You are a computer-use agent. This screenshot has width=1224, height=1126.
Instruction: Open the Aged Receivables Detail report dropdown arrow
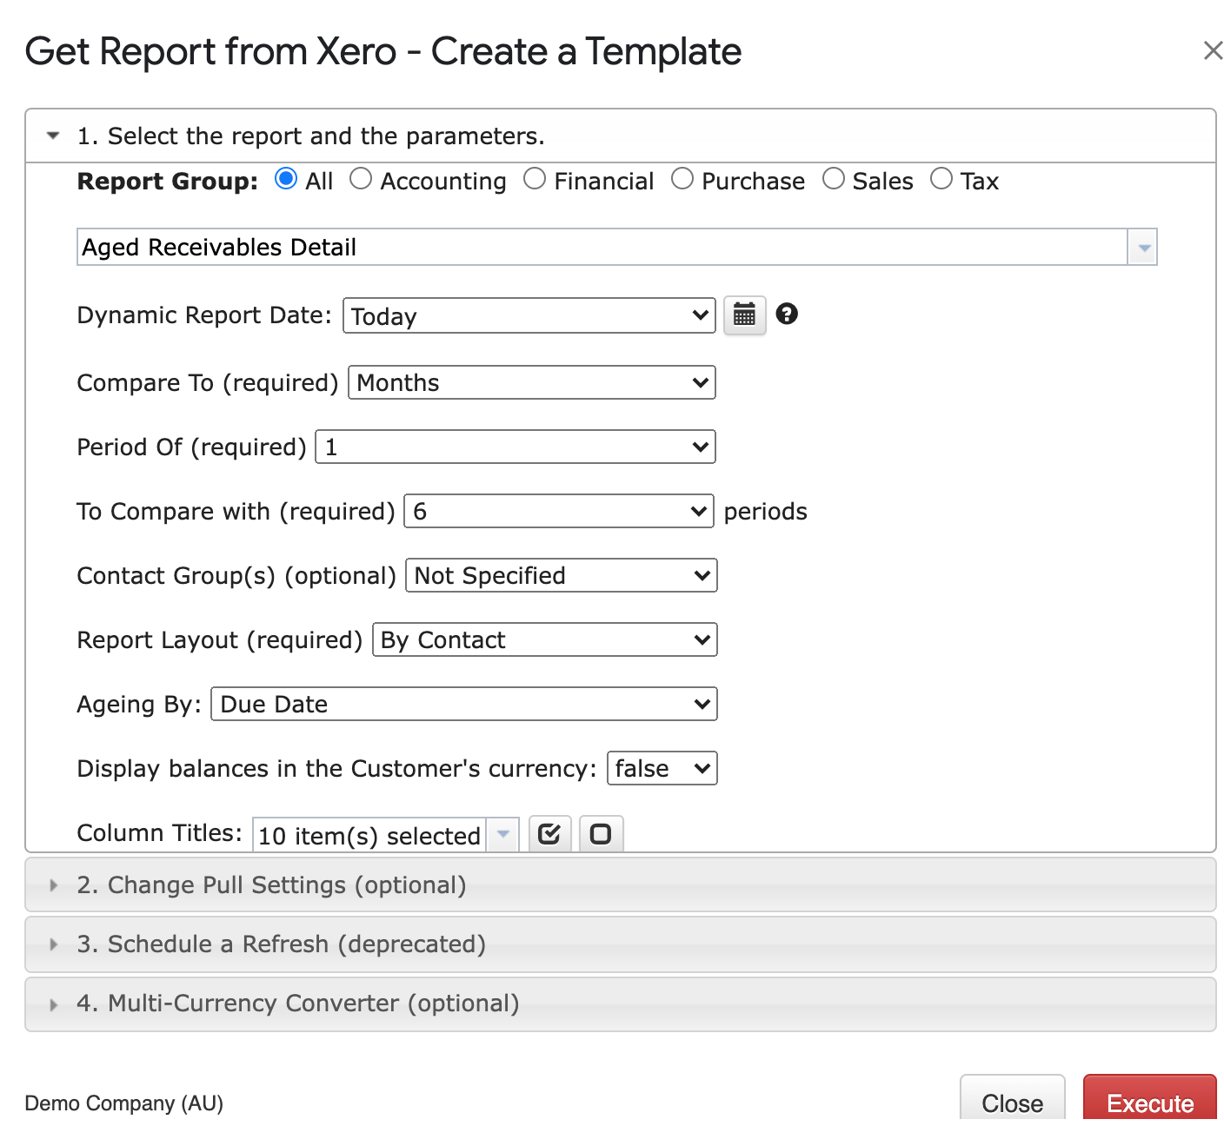tap(1143, 248)
